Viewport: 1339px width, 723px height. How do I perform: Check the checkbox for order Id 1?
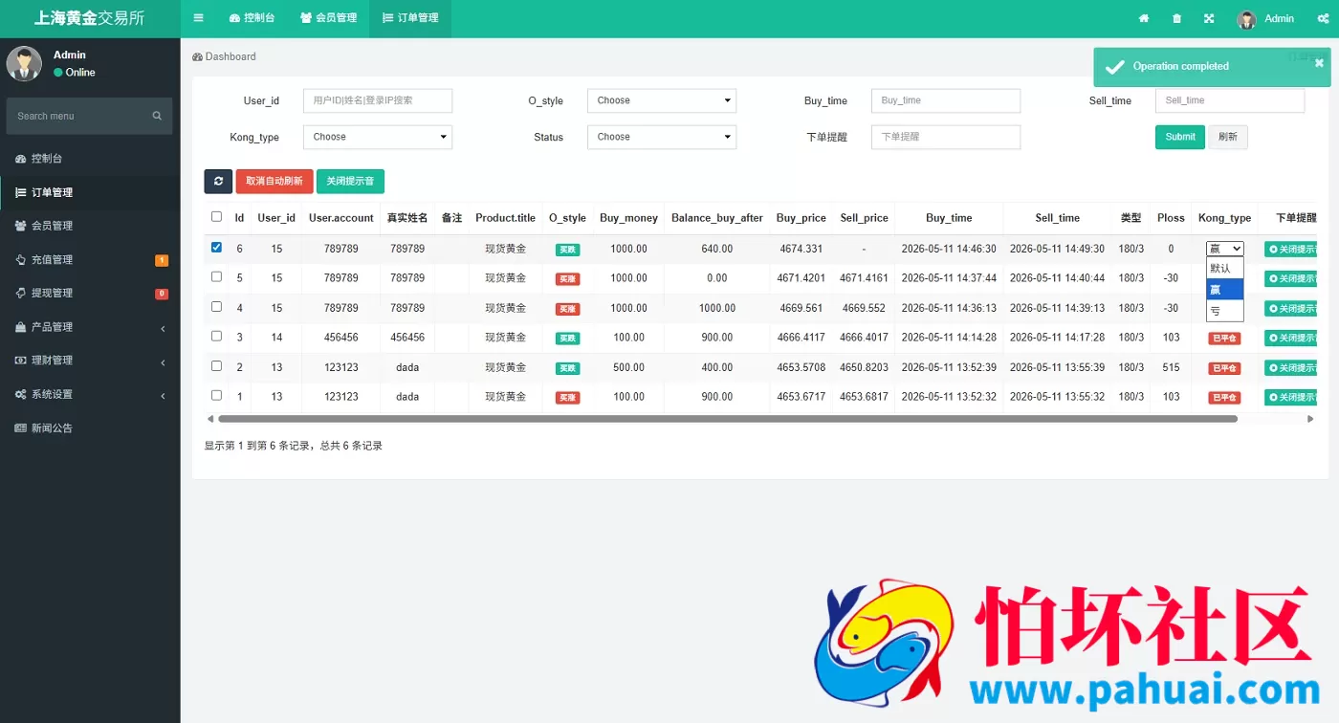tap(216, 396)
